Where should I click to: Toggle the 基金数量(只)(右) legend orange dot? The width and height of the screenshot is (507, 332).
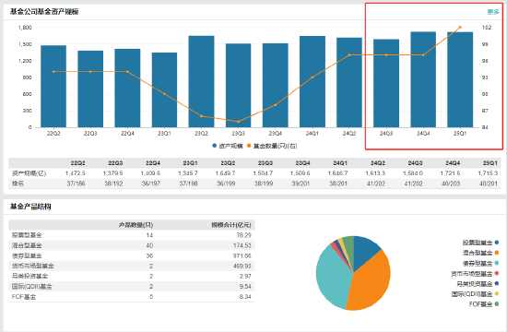click(249, 146)
